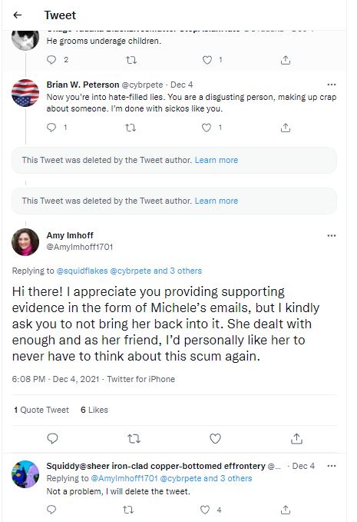Like Brian W. Peterson's tweet

207,128
